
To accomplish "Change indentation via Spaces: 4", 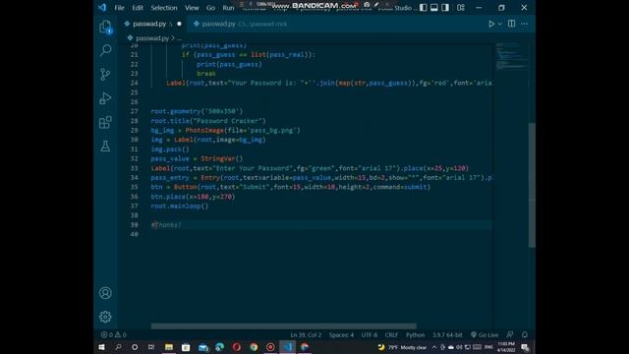I will point(341,334).
